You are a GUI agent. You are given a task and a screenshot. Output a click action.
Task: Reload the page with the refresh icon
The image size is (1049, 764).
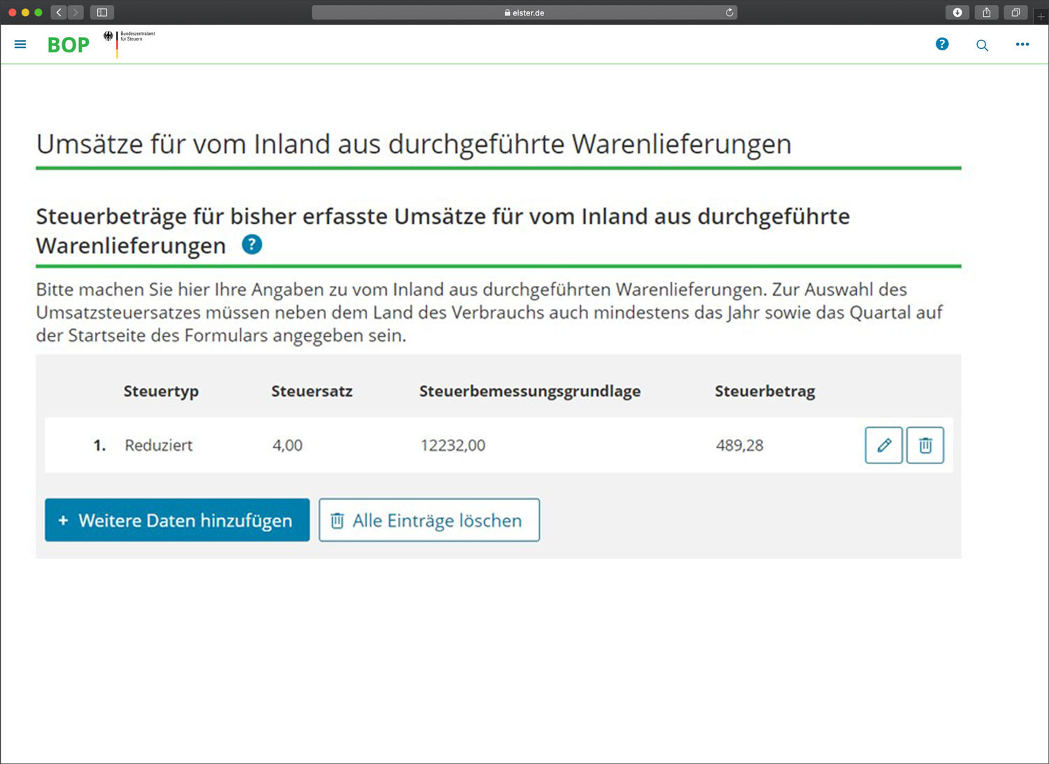tap(729, 12)
